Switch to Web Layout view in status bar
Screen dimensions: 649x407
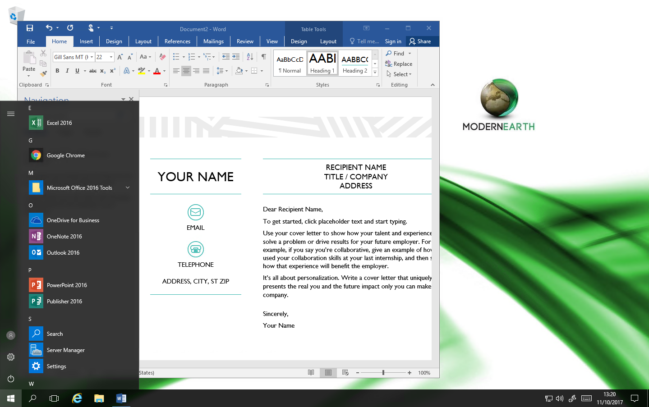click(x=345, y=373)
